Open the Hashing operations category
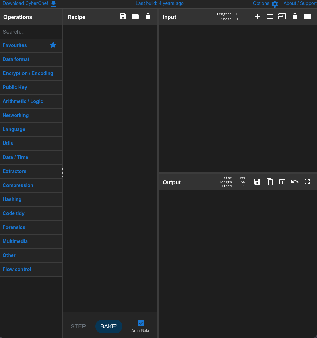Viewport: 317px width, 338px height. 12,199
